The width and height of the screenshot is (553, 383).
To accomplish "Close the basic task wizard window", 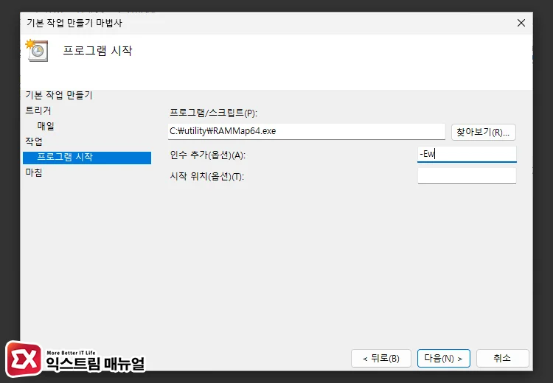I will pyautogui.click(x=521, y=23).
